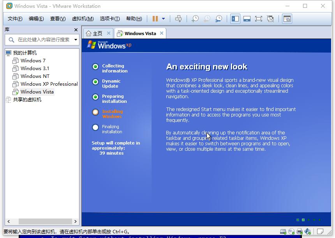Click the message log note icon

tap(320, 231)
